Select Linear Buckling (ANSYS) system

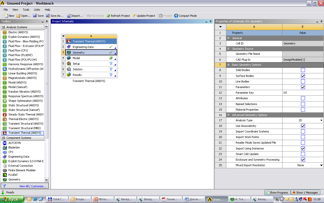[x=23, y=73]
